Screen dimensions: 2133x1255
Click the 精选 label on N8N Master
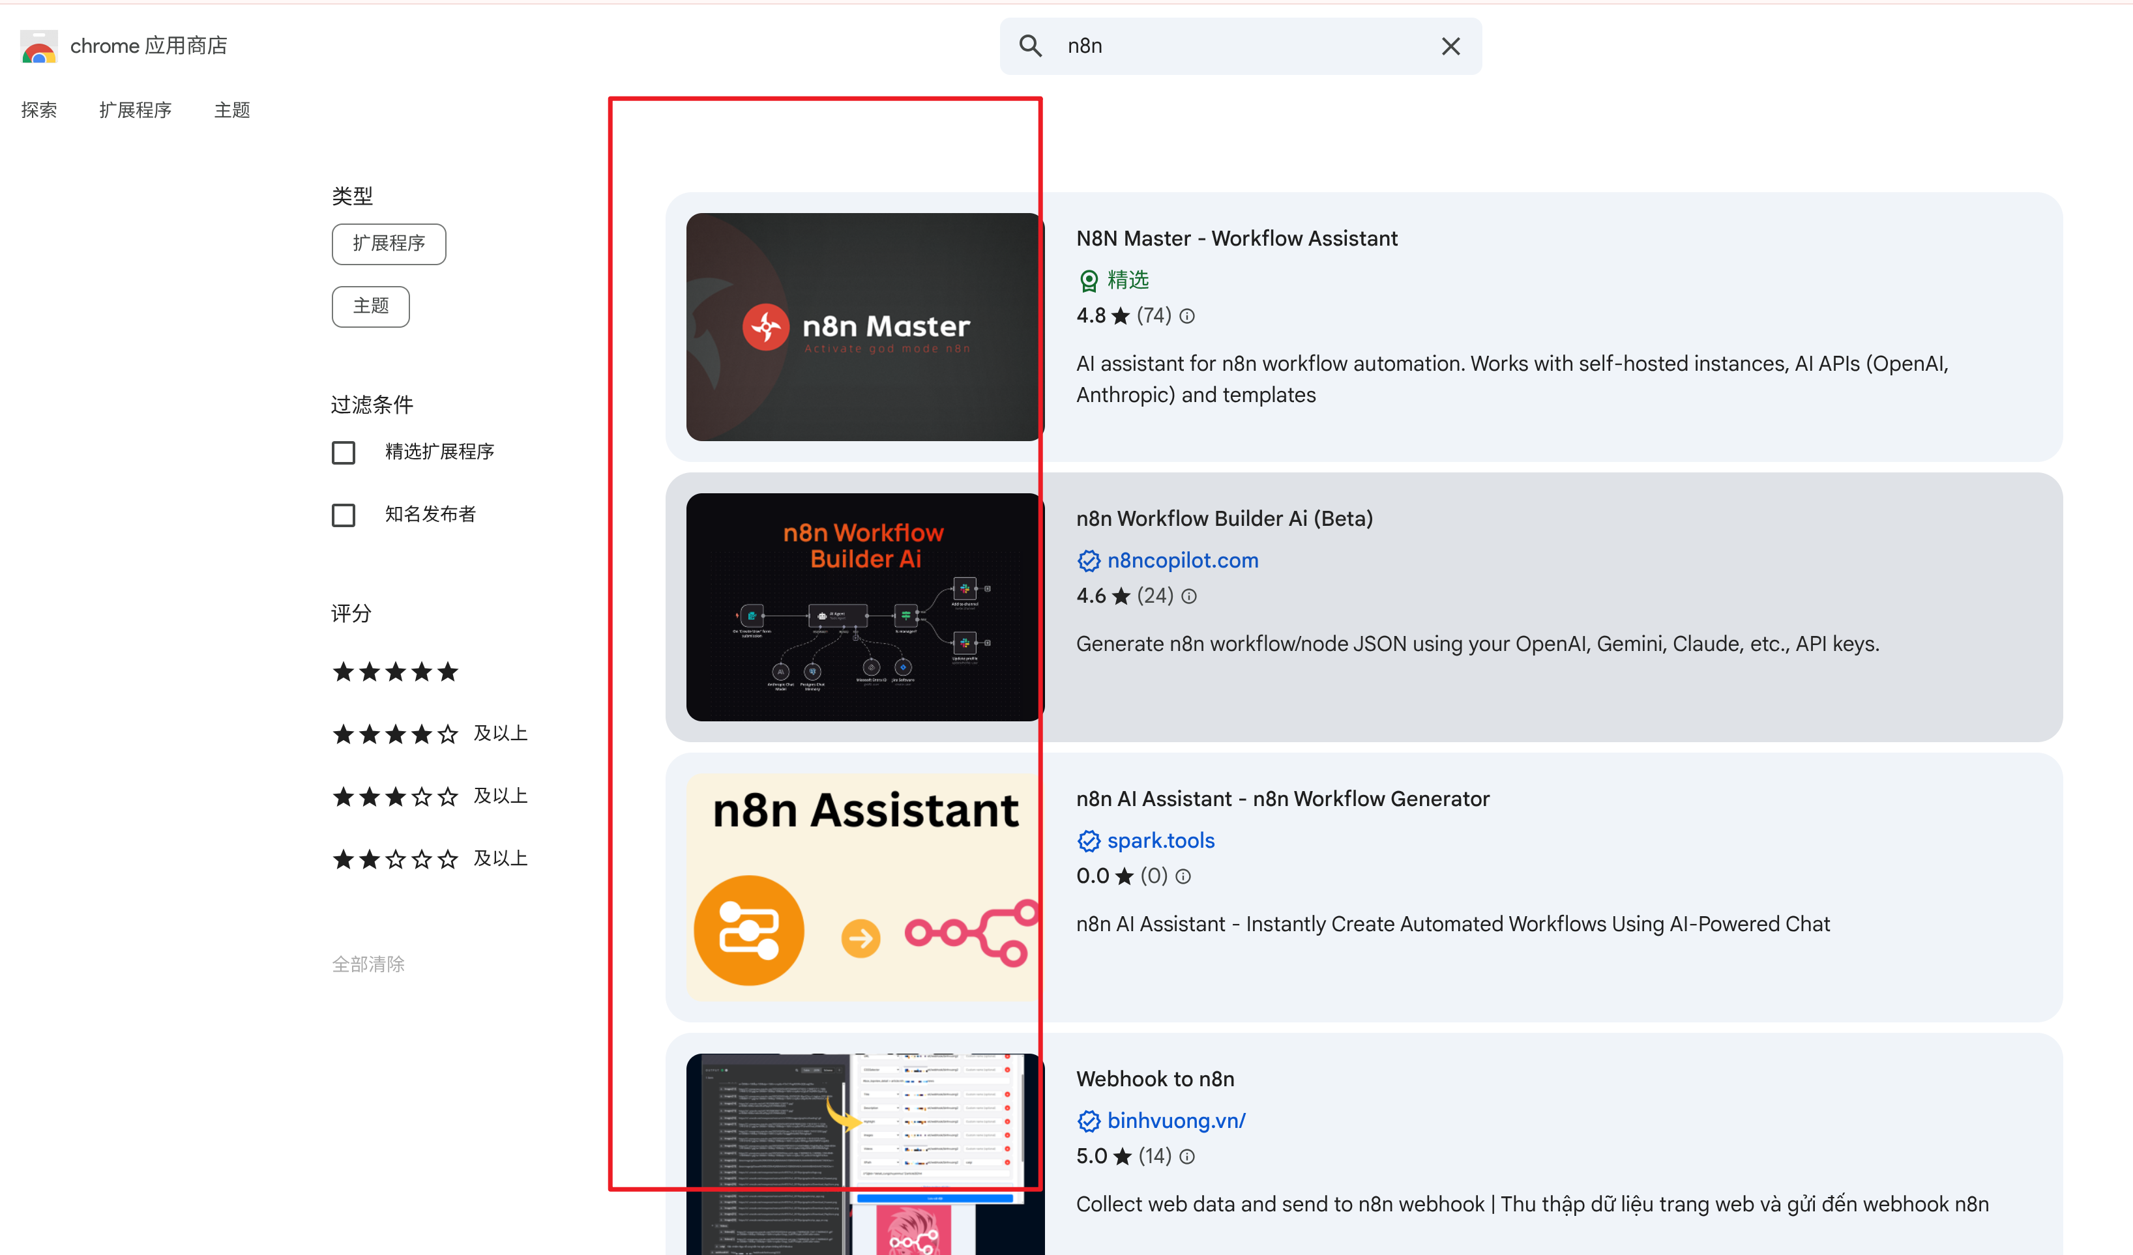click(1128, 280)
